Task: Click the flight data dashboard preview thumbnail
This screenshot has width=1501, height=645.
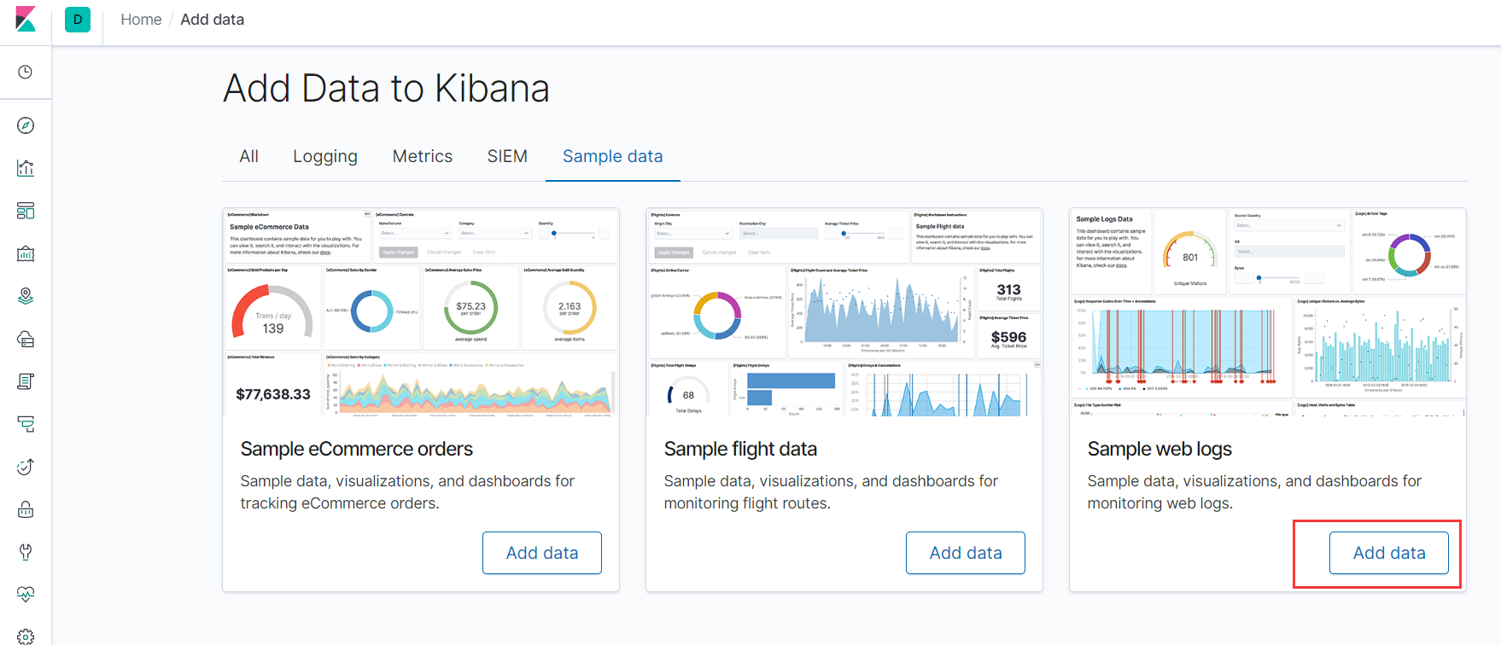Action: [x=844, y=312]
